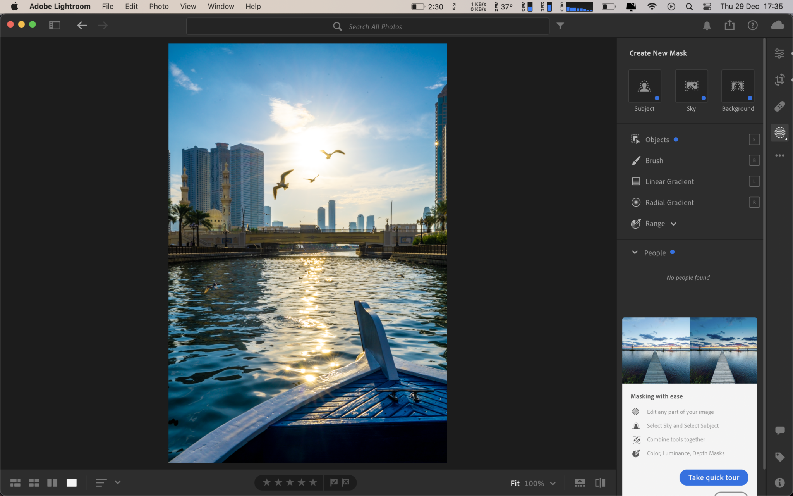Open the Photo menu

[x=159, y=6]
